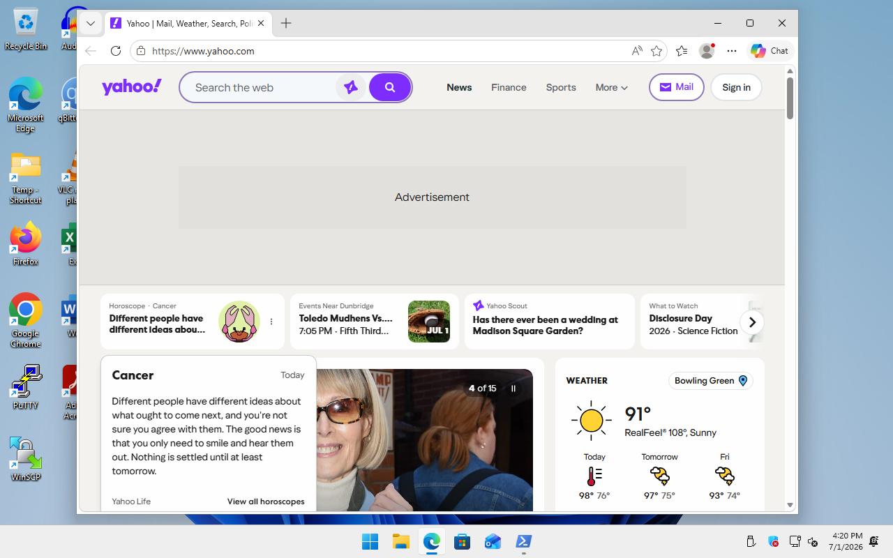Image resolution: width=893 pixels, height=558 pixels.
Task: Open PowerShell from the taskbar
Action: (523, 541)
